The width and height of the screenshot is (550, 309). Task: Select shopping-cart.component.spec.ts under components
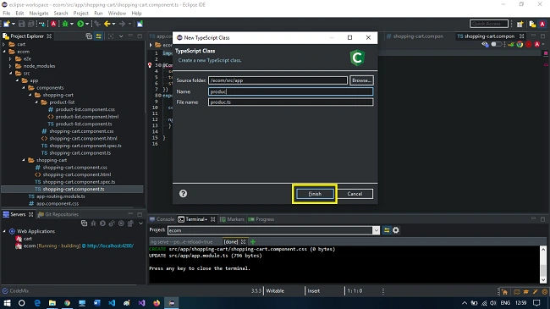tap(85, 146)
